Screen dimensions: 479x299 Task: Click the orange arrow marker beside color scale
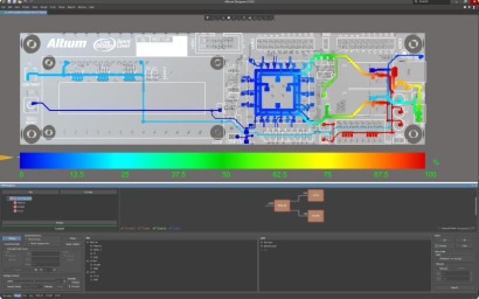tap(6, 158)
